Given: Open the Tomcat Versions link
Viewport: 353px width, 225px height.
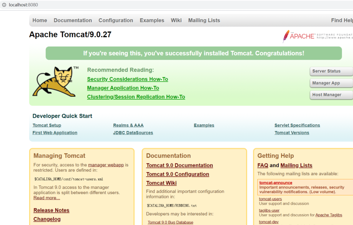Looking at the screenshot, I should click(x=292, y=133).
